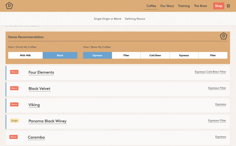The image size is (236, 146).
Task: Open the Panama Black Winey coffee
Action: click(x=48, y=121)
